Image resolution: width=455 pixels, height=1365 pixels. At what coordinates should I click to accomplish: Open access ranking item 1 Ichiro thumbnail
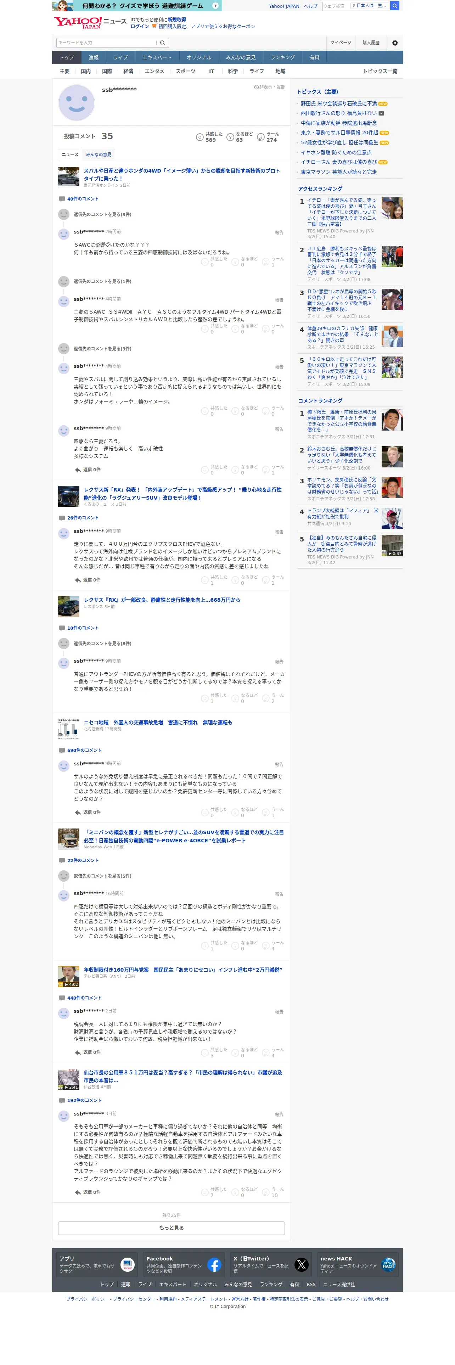(x=392, y=208)
